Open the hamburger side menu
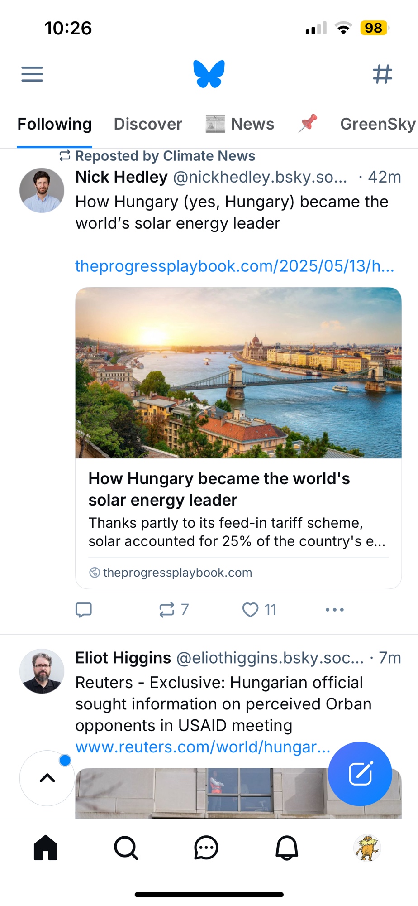Image resolution: width=418 pixels, height=906 pixels. pos(32,74)
